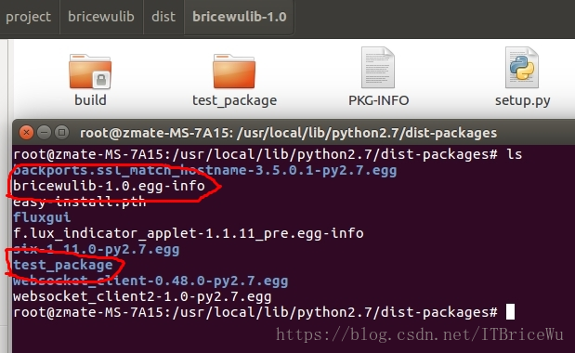Select the setup.py Python file icon
The height and width of the screenshot is (353, 575).
[522, 68]
